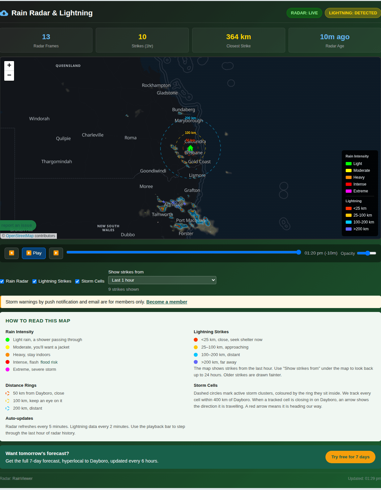Step back one radar frame

click(11, 253)
